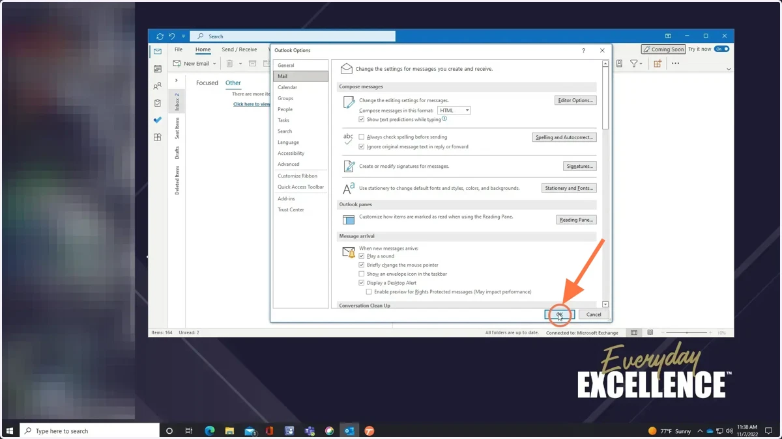This screenshot has height=439, width=782.
Task: Click the Delete trash icon in Outlook ribbon
Action: (x=229, y=64)
